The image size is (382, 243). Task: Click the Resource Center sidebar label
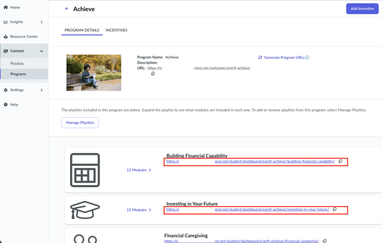(x=24, y=36)
